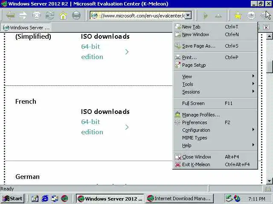
Task: Click the colorful system tray icon
Action: [x=237, y=198]
